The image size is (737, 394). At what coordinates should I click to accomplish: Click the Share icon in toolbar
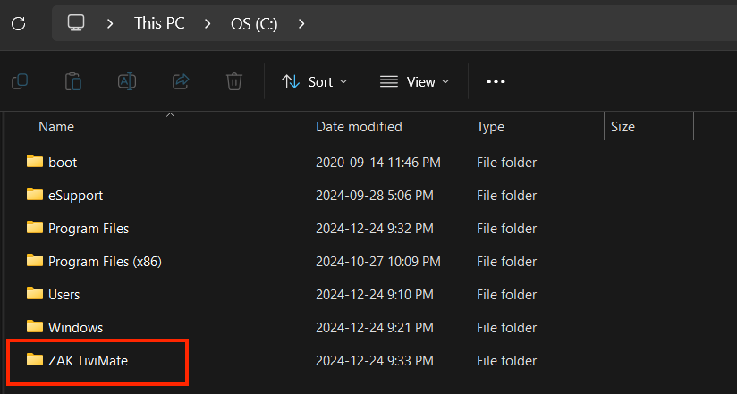[181, 81]
